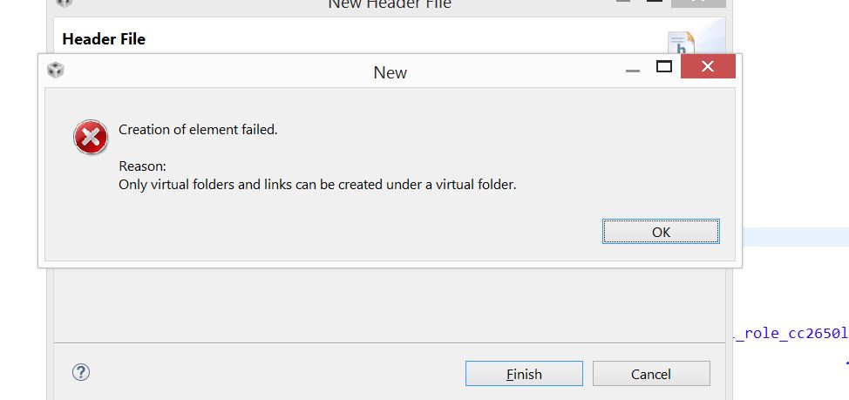Click the "Reason:" label
The image size is (849, 400).
pyautogui.click(x=142, y=166)
